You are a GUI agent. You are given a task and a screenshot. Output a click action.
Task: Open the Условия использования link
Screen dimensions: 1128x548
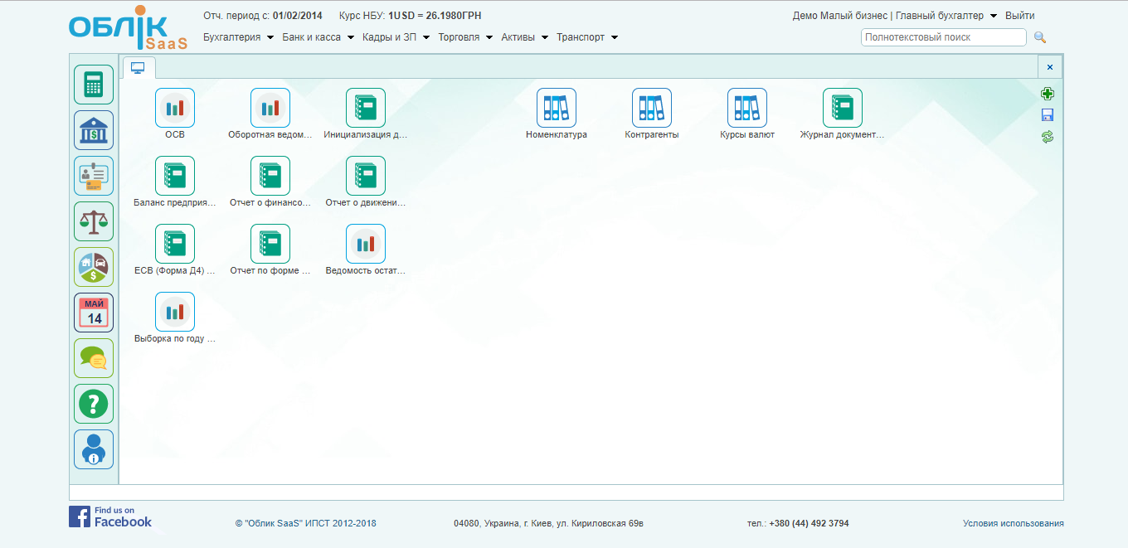coord(1013,523)
